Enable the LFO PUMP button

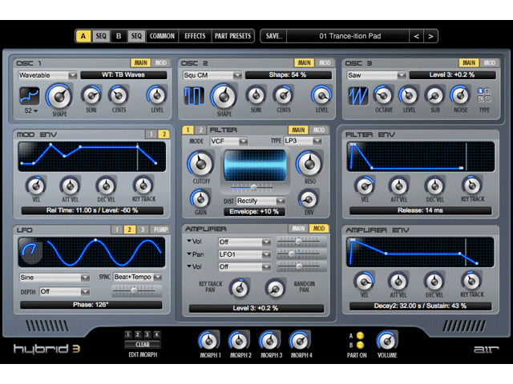coord(160,230)
